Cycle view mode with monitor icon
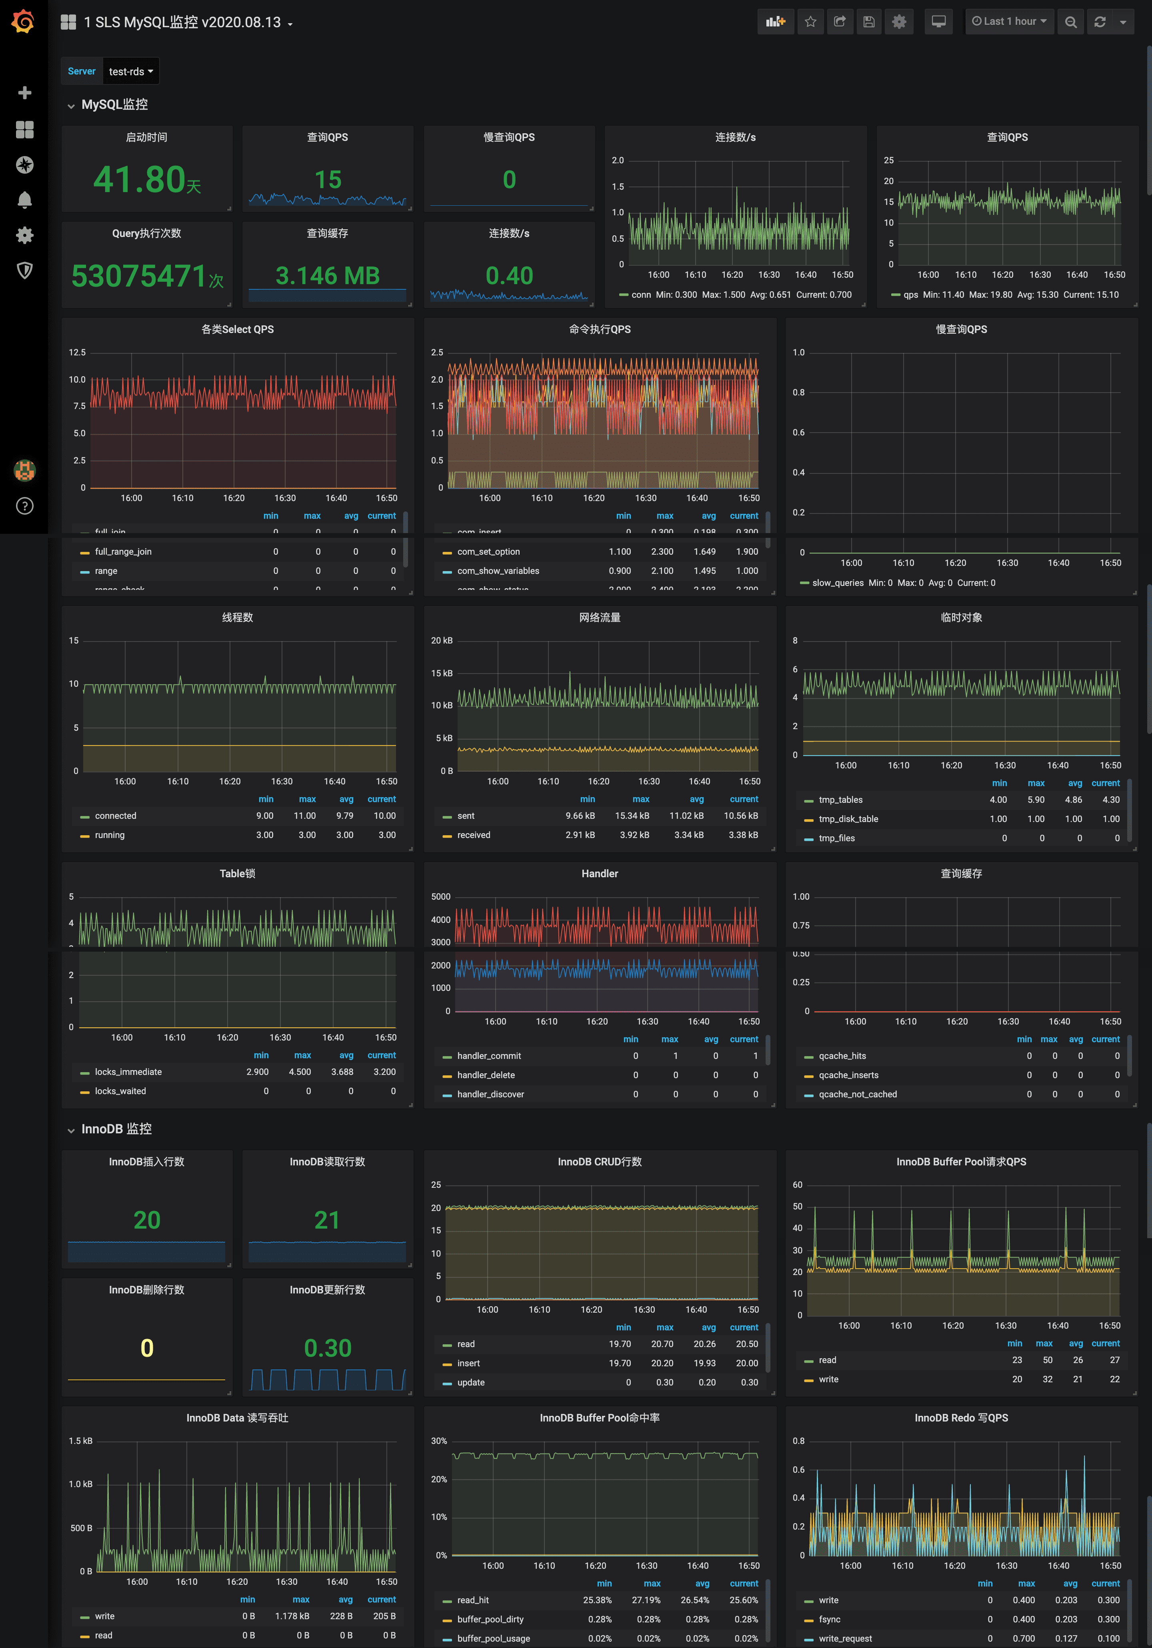 [x=938, y=22]
